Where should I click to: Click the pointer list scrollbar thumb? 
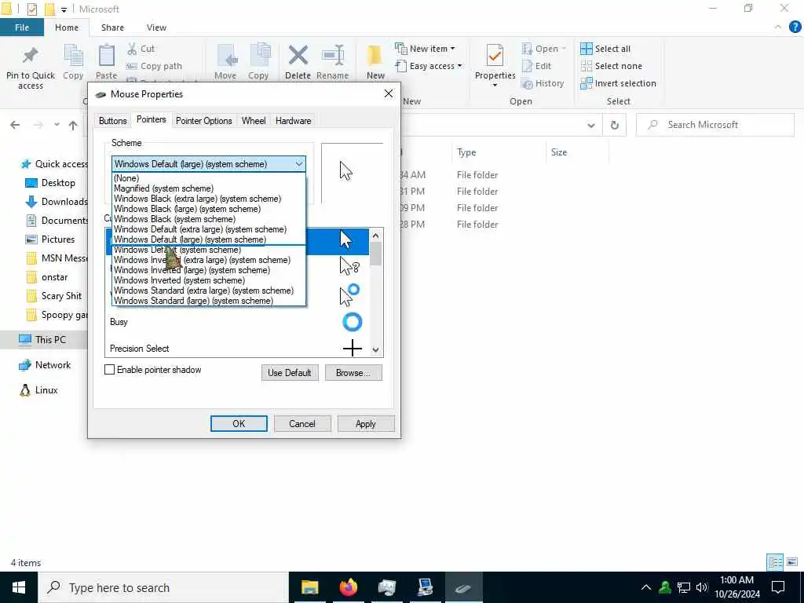(376, 254)
